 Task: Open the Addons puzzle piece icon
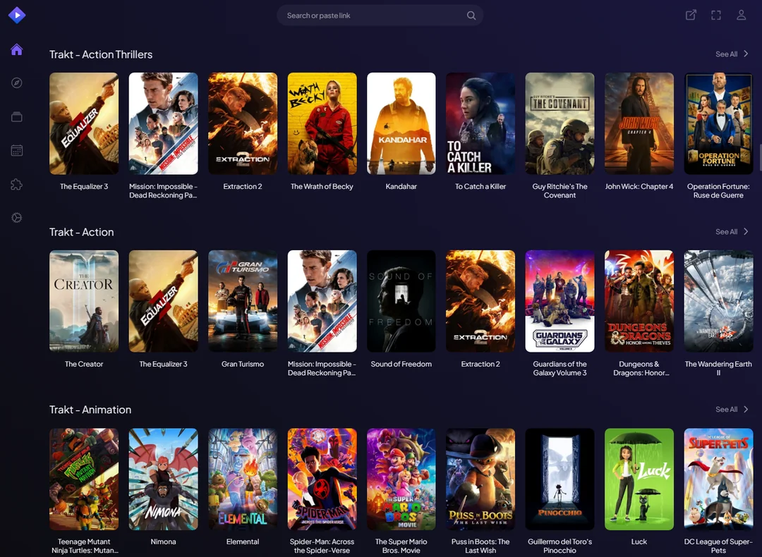point(17,184)
